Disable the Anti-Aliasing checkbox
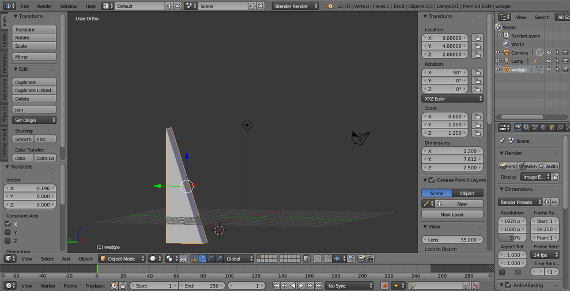The image size is (570, 291). pos(508,285)
